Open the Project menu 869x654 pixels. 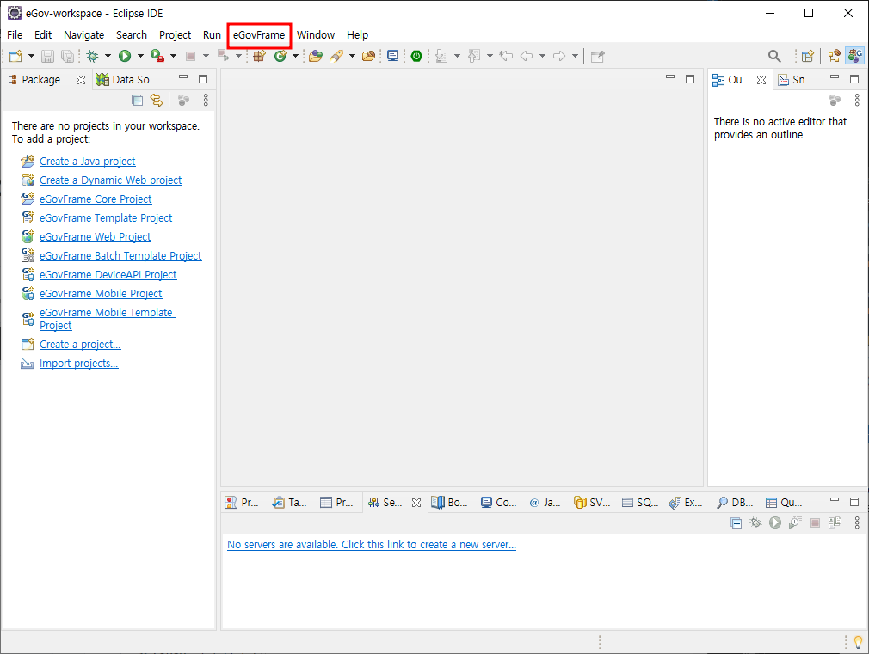click(175, 35)
